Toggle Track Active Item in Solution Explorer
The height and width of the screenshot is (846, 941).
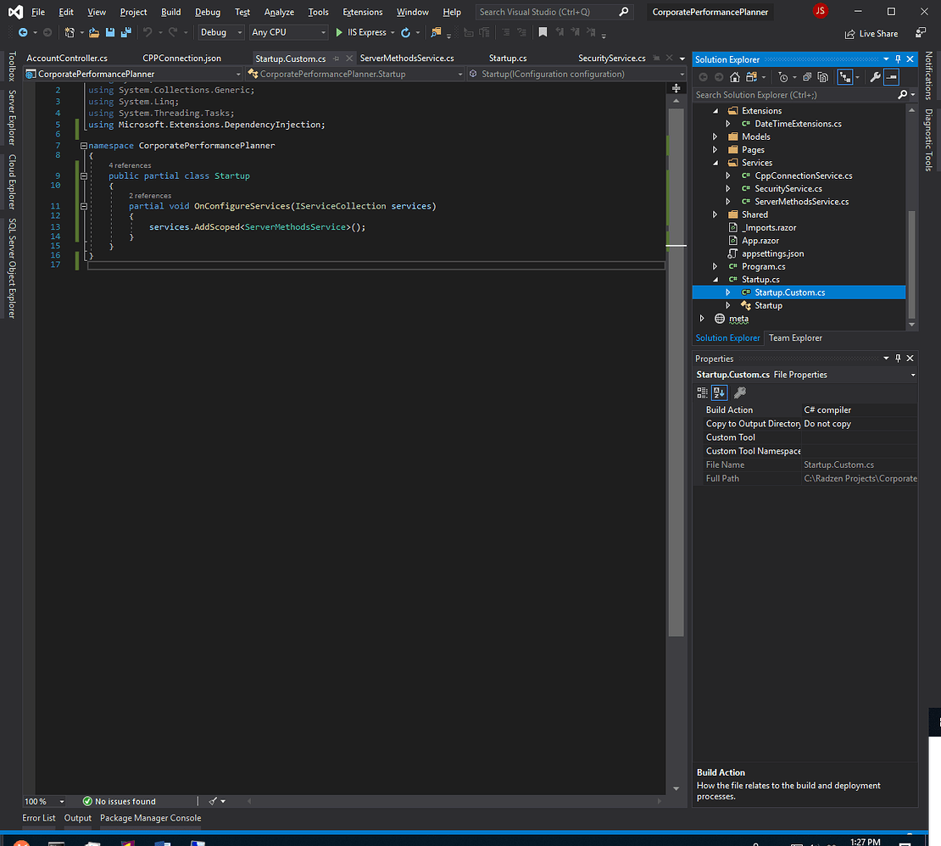coord(845,77)
